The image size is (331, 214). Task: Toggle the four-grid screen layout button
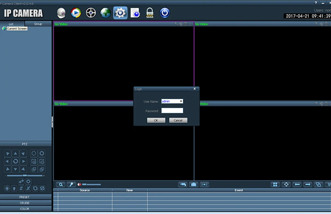tap(275, 185)
